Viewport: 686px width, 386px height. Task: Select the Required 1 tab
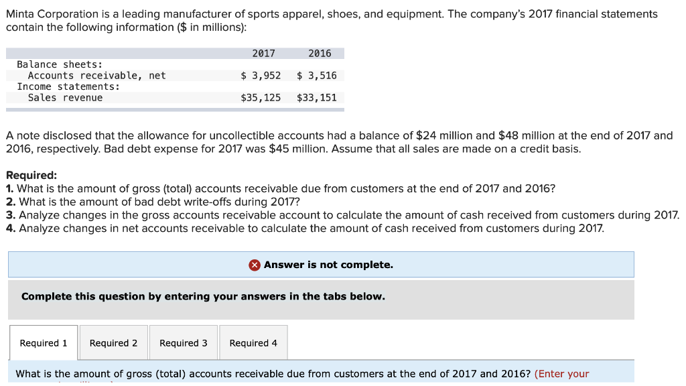(x=43, y=342)
